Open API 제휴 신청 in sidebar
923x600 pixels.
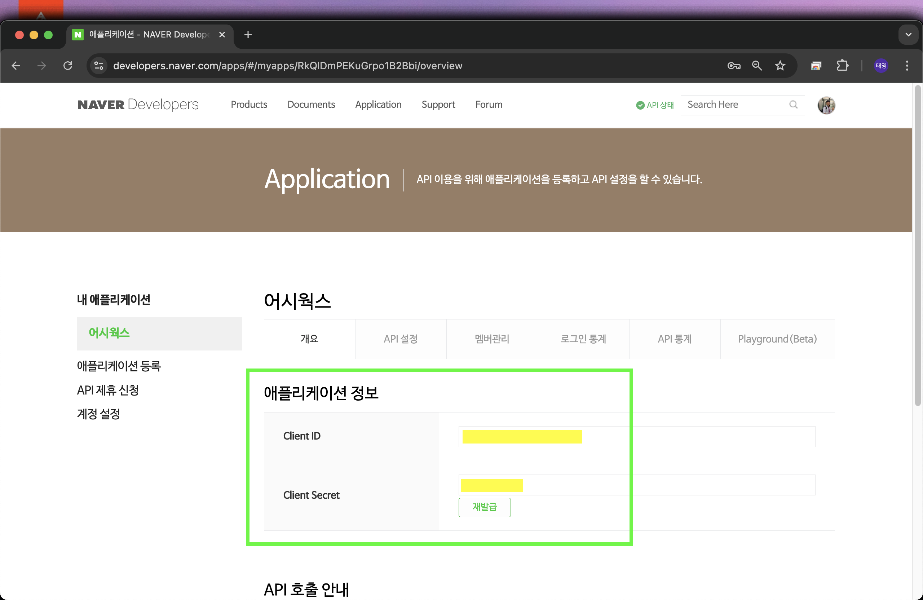coord(108,390)
